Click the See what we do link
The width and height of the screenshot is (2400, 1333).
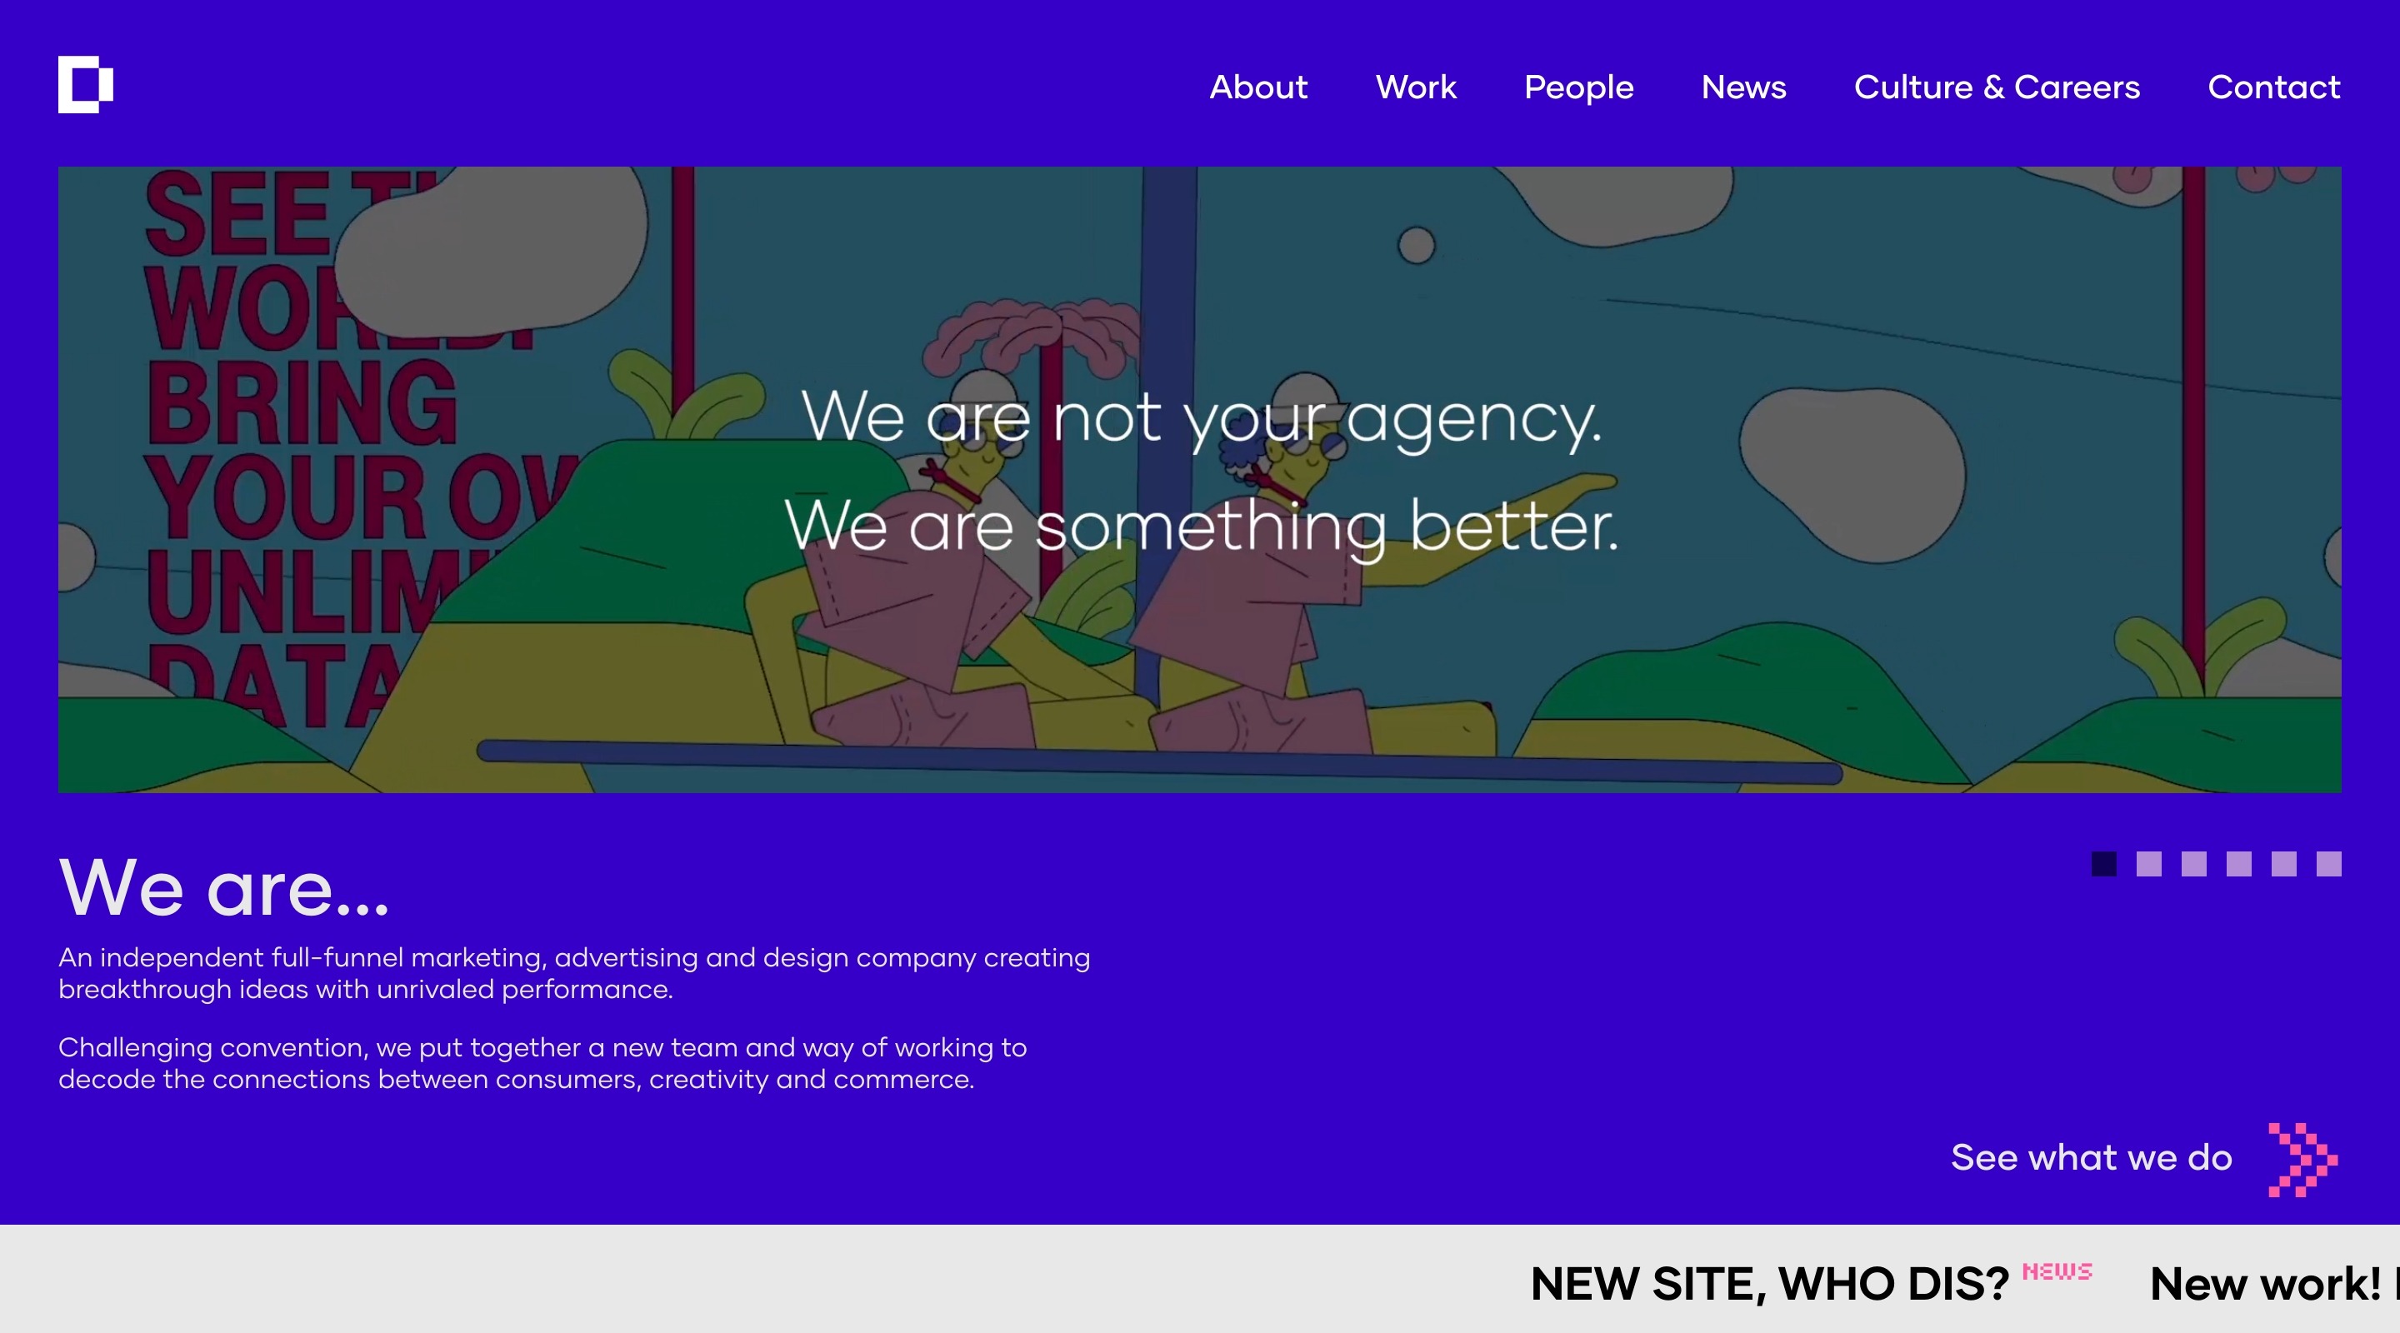click(2092, 1157)
